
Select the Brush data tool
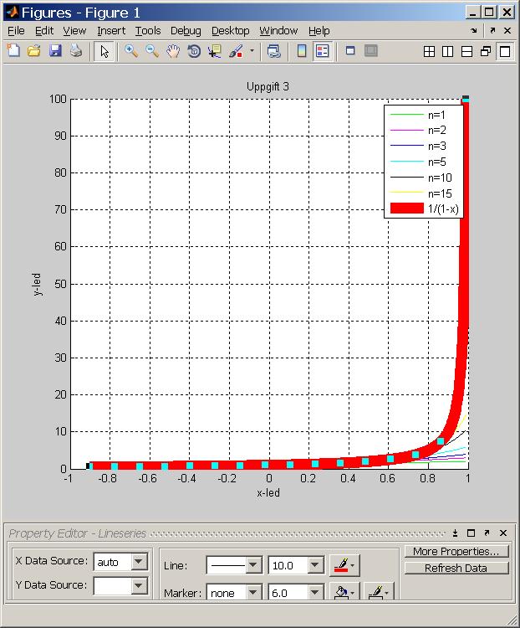point(236,51)
